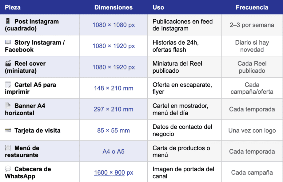Select the Uso column header

pos(158,7)
